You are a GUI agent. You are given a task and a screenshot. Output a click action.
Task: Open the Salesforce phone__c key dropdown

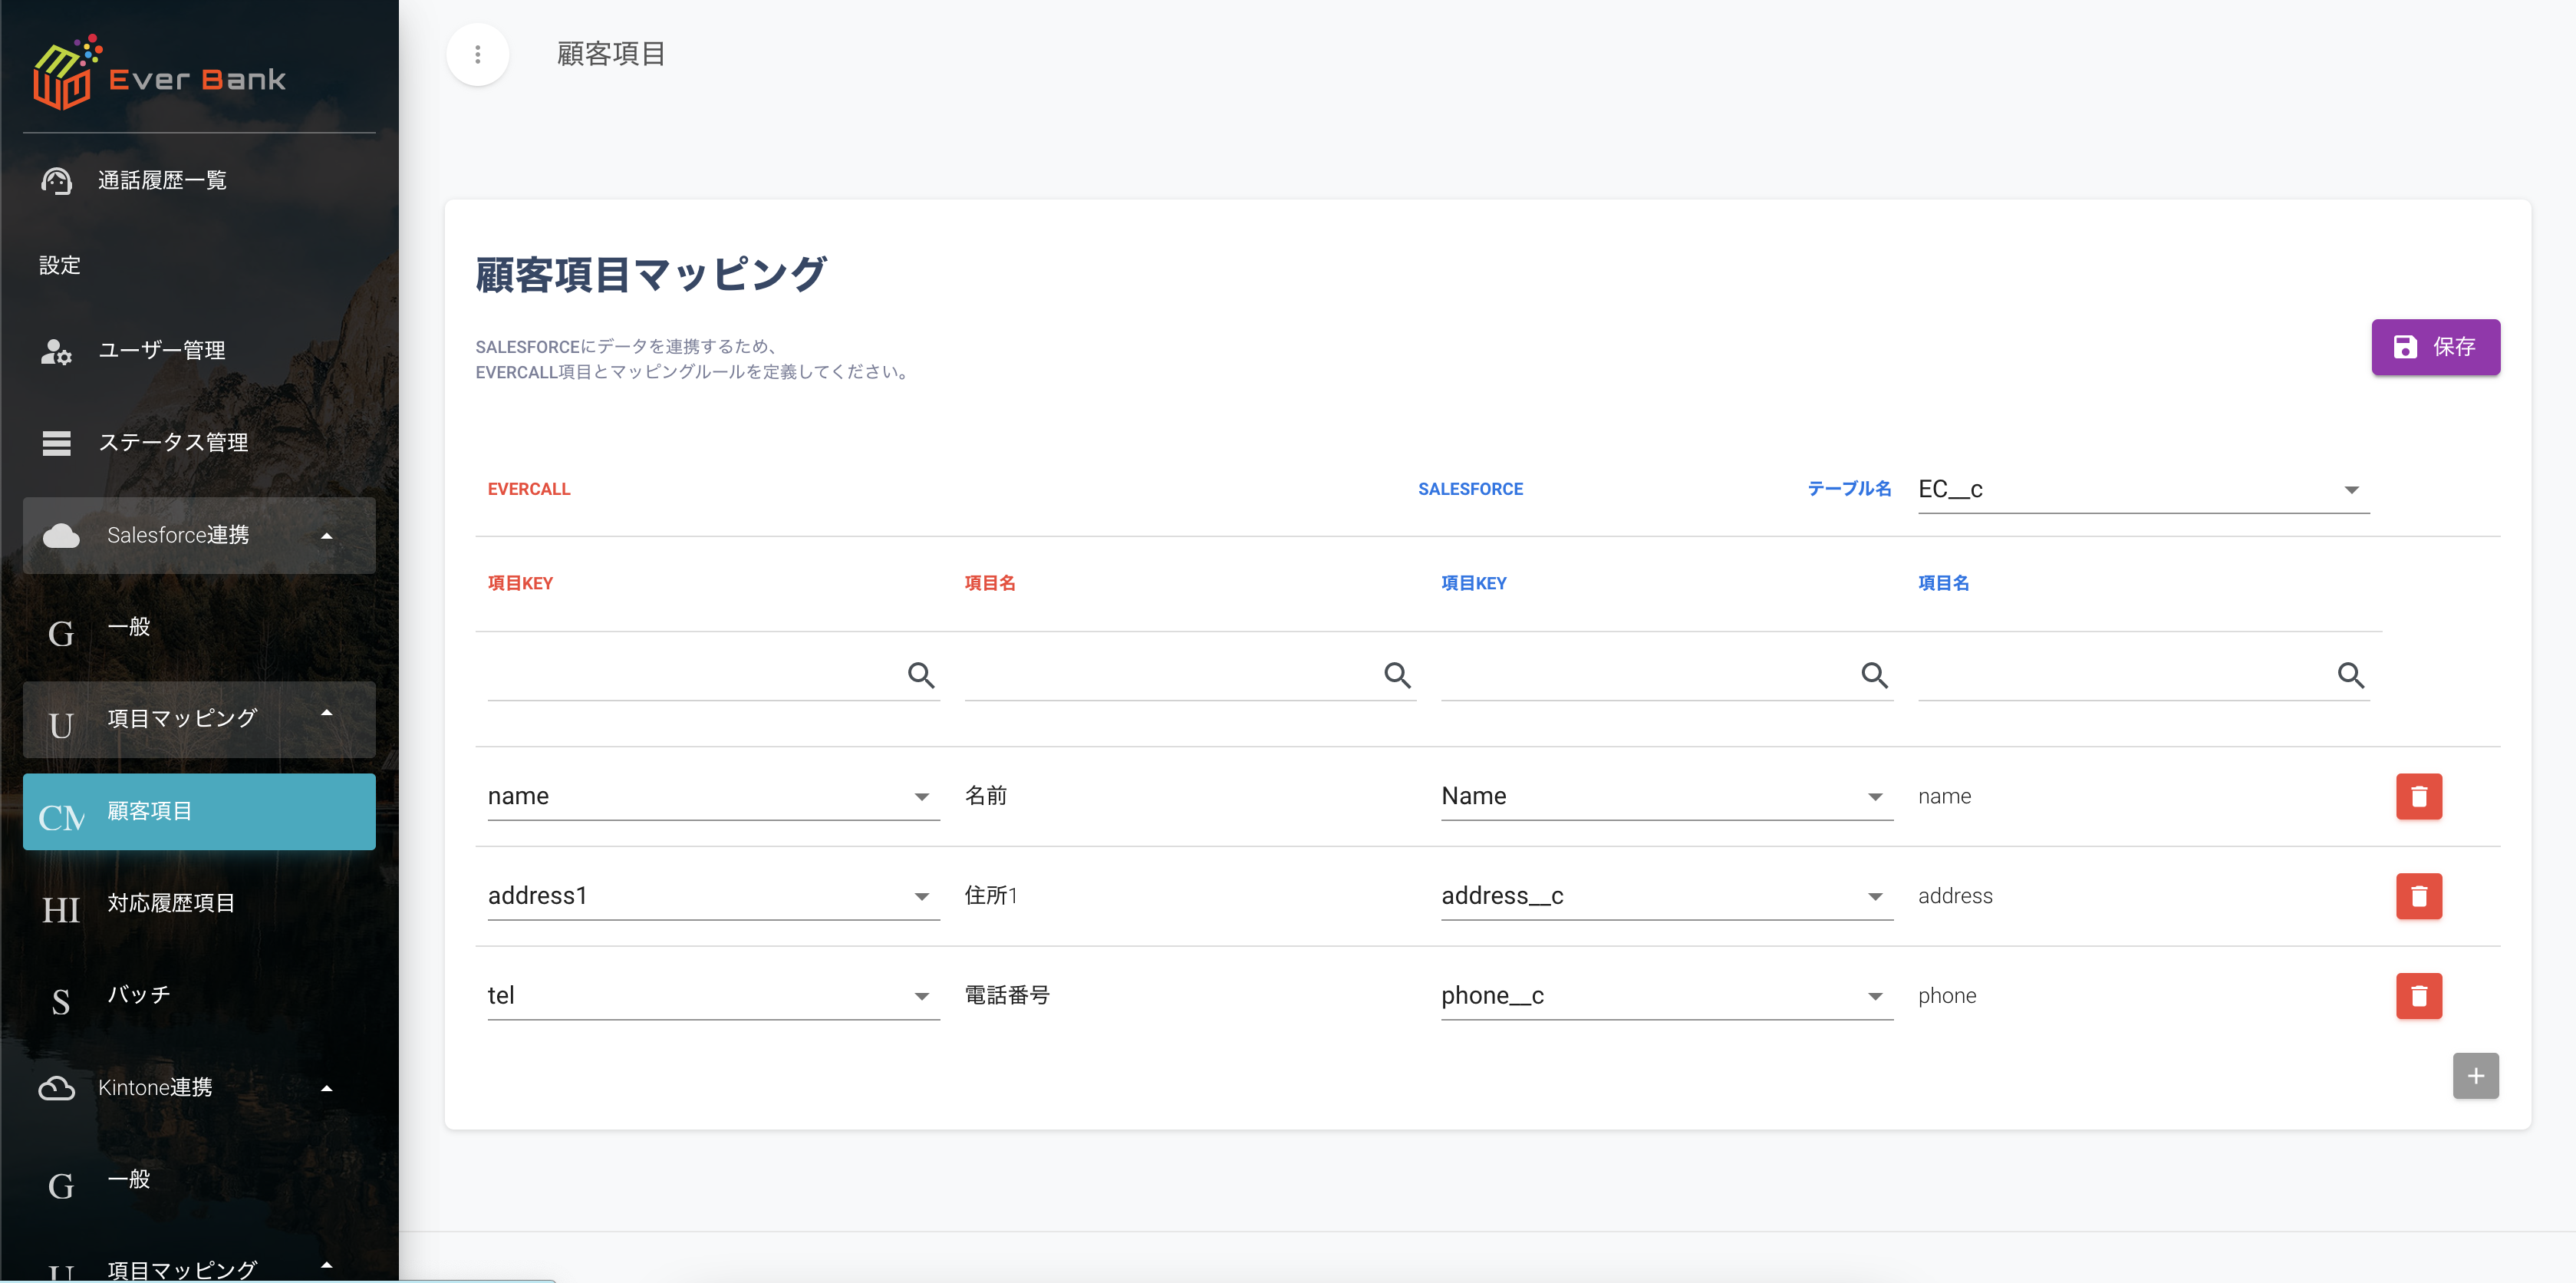click(x=1666, y=996)
